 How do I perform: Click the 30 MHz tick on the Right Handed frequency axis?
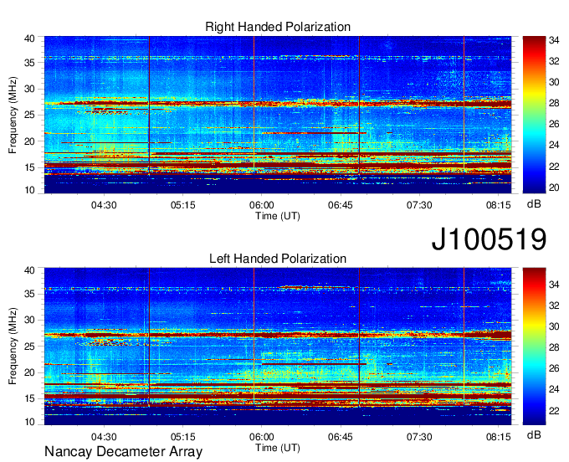(29, 89)
